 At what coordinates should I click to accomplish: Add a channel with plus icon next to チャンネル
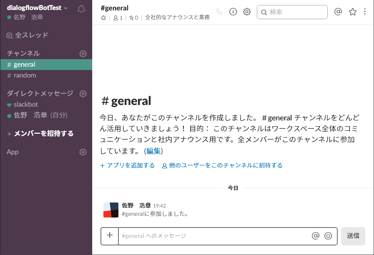click(x=83, y=54)
